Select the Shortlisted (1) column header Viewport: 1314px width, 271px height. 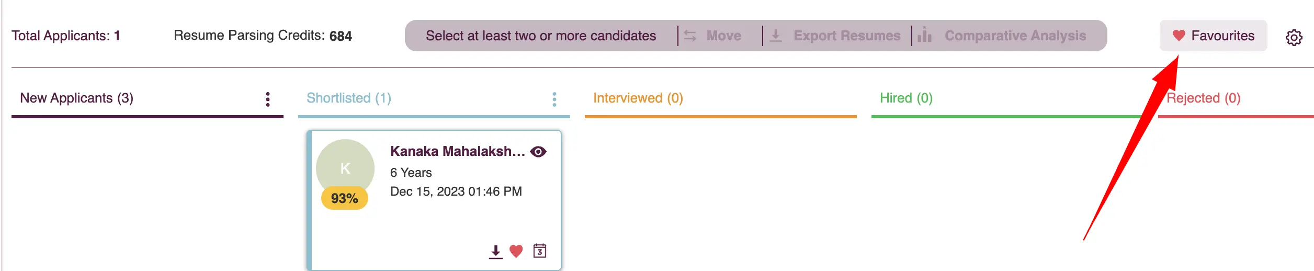349,98
